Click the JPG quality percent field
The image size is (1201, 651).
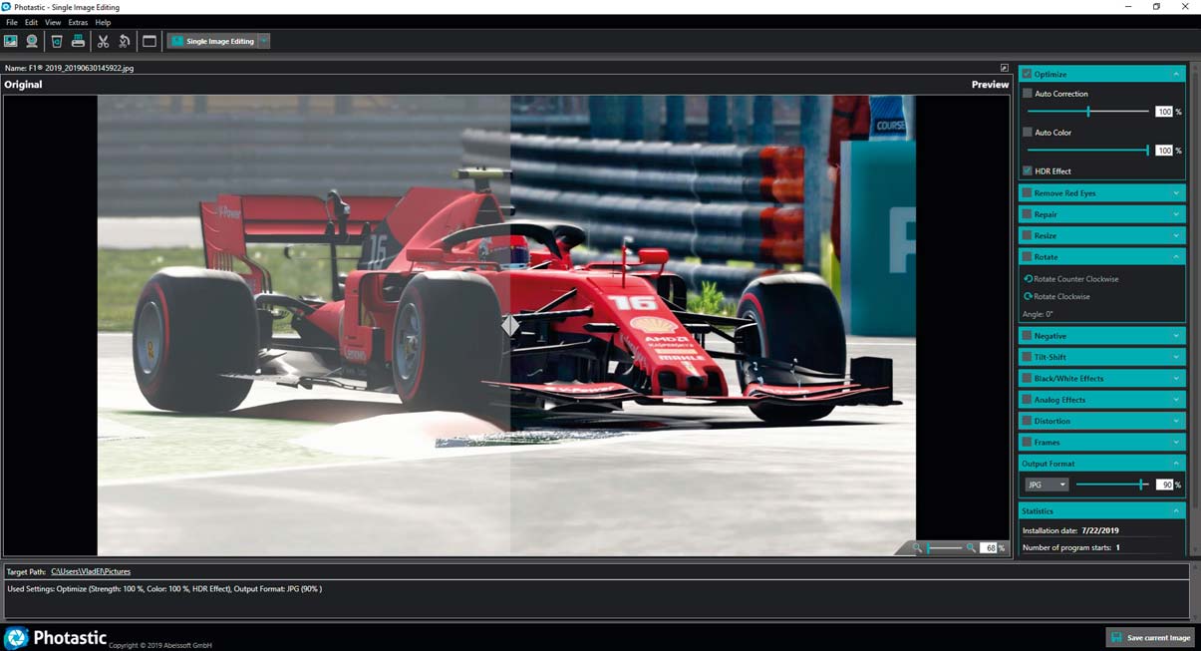click(1164, 485)
